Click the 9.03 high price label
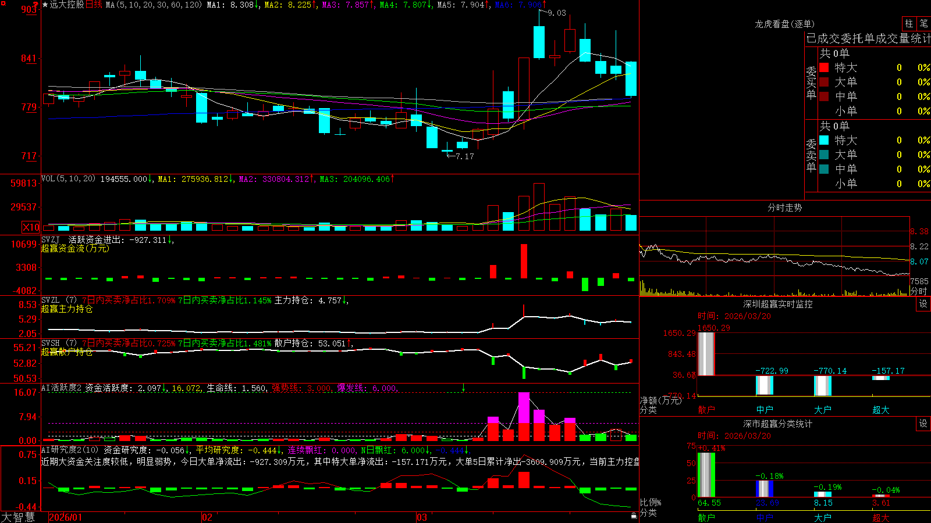 pos(557,13)
